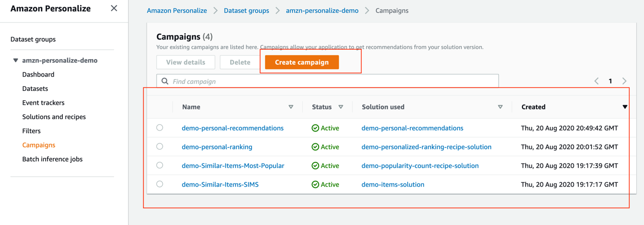Go to previous page with left chevron
The image size is (644, 225).
tap(597, 81)
